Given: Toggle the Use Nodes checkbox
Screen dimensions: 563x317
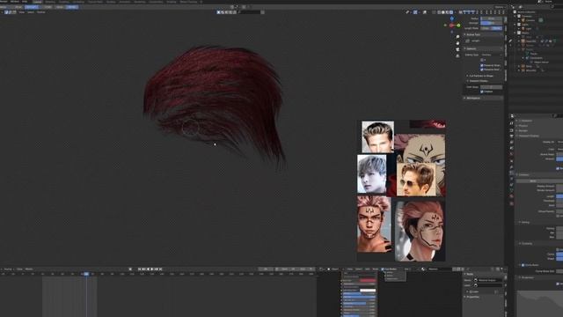Looking at the screenshot, I should pyautogui.click(x=383, y=269).
